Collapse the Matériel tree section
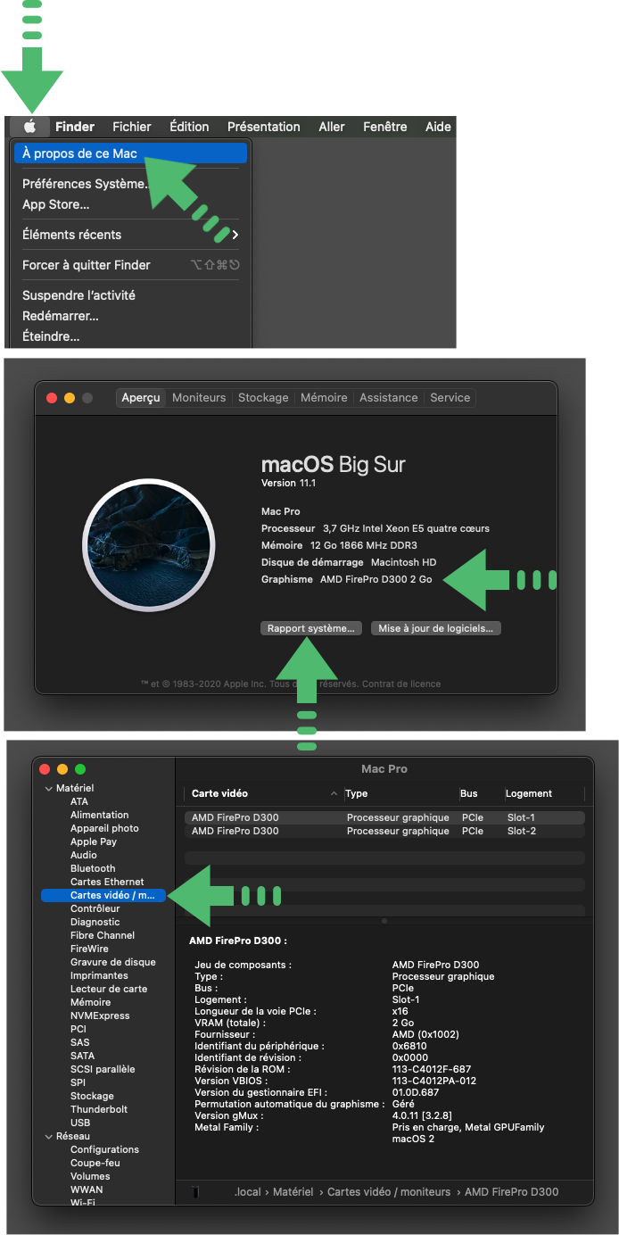Viewport: 619px width, 1235px height. click(x=48, y=789)
